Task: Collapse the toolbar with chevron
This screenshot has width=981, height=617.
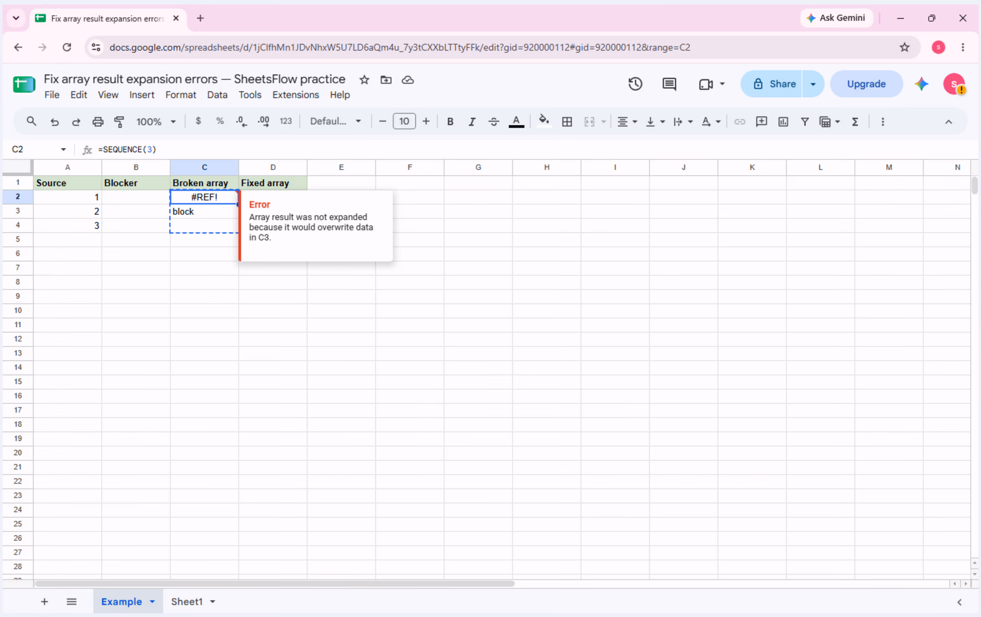Action: 948,122
